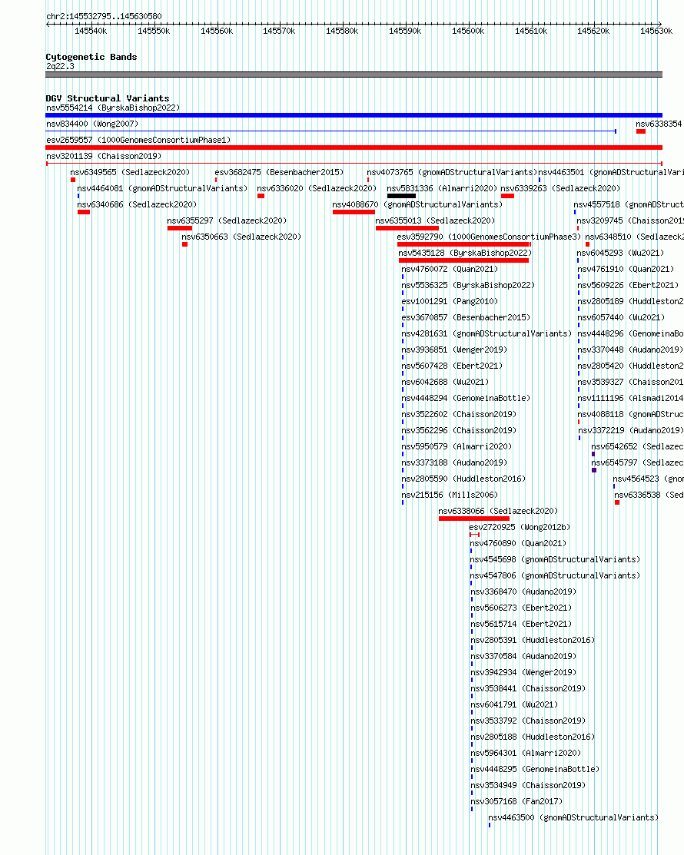Select the red nsv5435128 variant bar
Image resolution: width=684 pixels, height=855 pixels.
[x=463, y=260]
